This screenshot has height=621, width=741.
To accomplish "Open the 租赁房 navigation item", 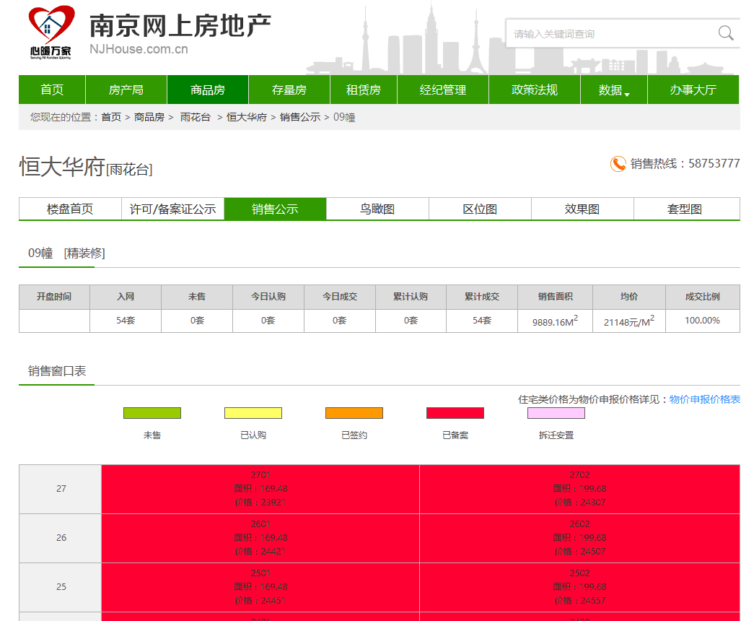I will (364, 90).
